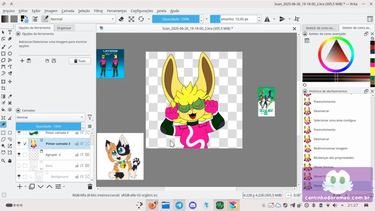The image size is (375, 211).
Task: Open the layer filter funnel icon
Action: click(x=90, y=117)
